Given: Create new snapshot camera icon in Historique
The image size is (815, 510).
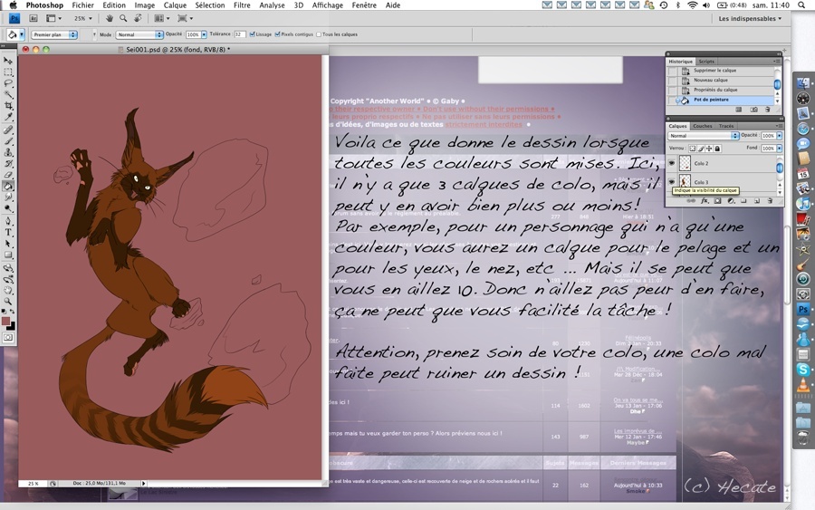Looking at the screenshot, I should (753, 110).
